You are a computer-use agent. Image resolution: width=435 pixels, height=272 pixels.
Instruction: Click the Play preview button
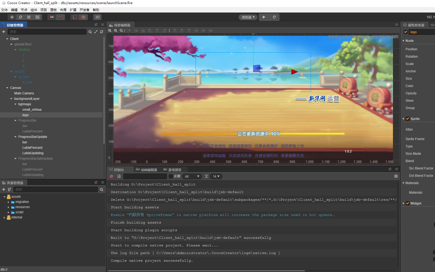coord(264,17)
